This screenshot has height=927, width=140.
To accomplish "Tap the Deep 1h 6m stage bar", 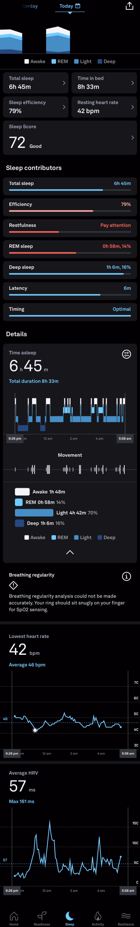I will [x=19, y=523].
